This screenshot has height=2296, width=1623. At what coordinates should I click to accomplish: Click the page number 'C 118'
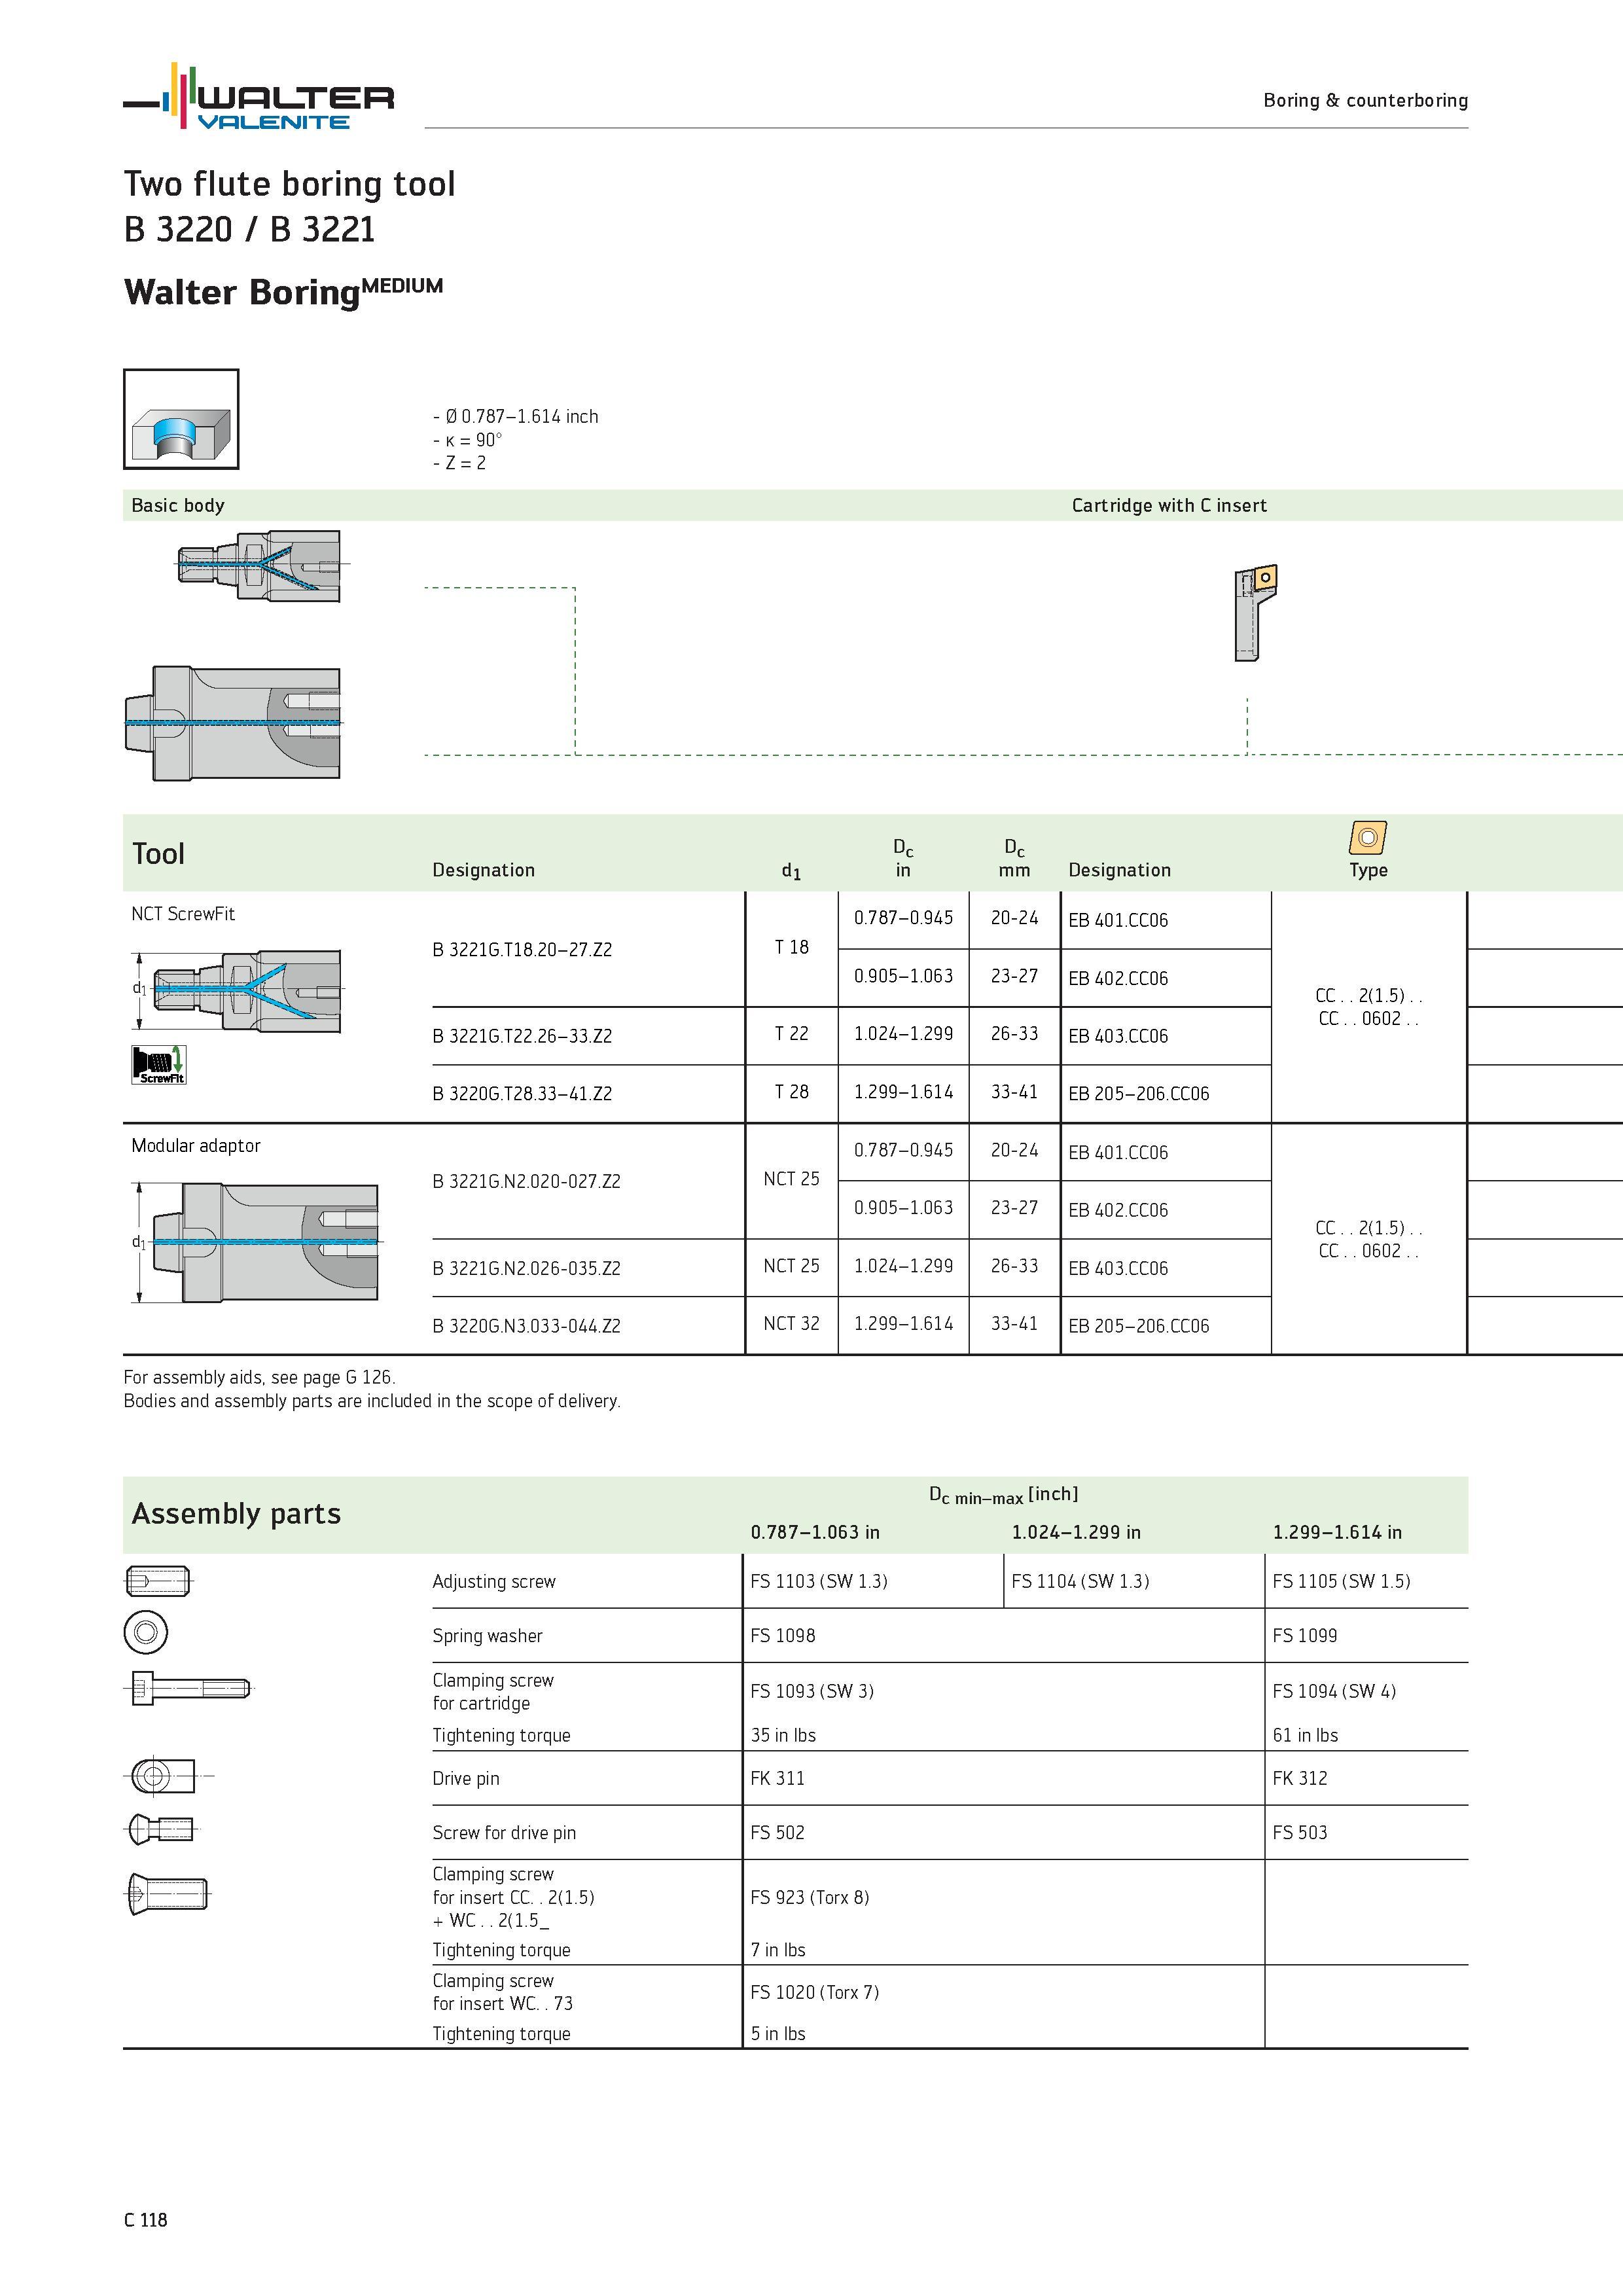tap(146, 2220)
